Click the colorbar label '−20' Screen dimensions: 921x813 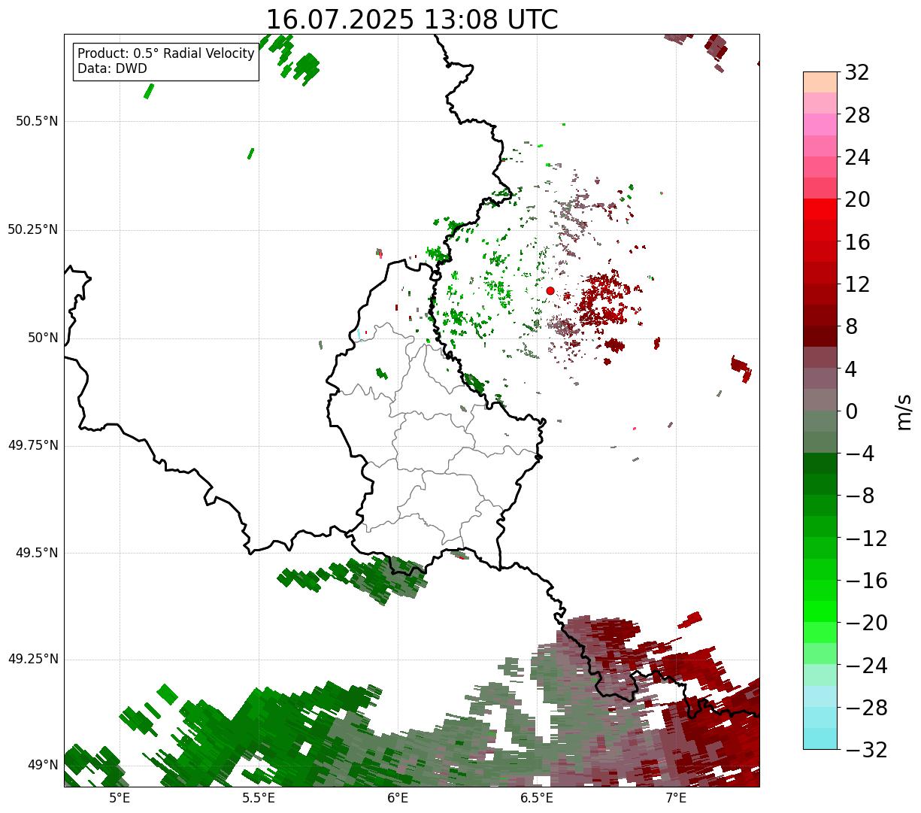[x=866, y=623]
